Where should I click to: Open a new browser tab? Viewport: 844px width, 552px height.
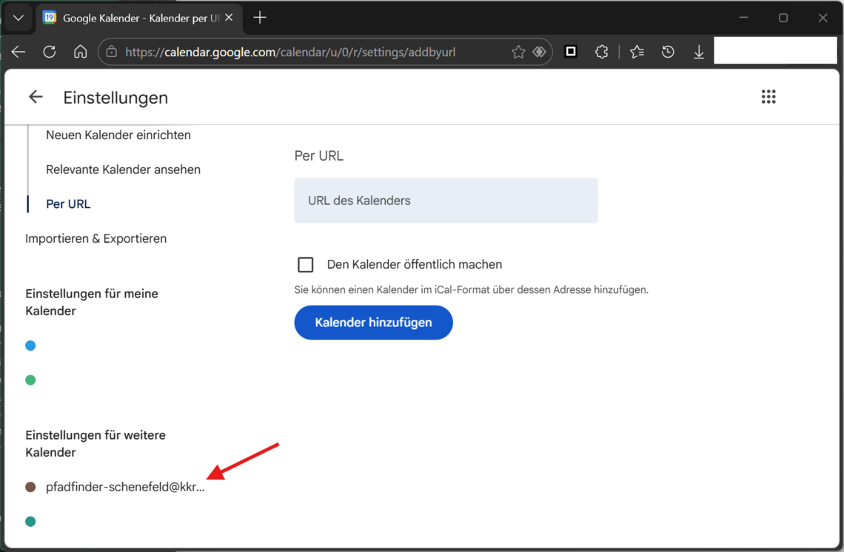coord(260,18)
